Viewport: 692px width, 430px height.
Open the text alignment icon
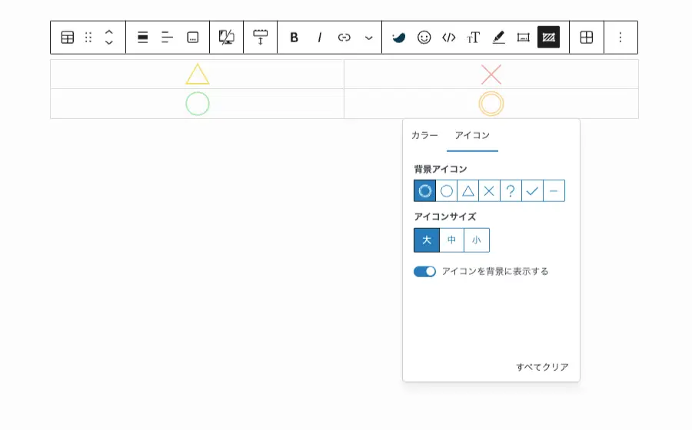coord(168,38)
